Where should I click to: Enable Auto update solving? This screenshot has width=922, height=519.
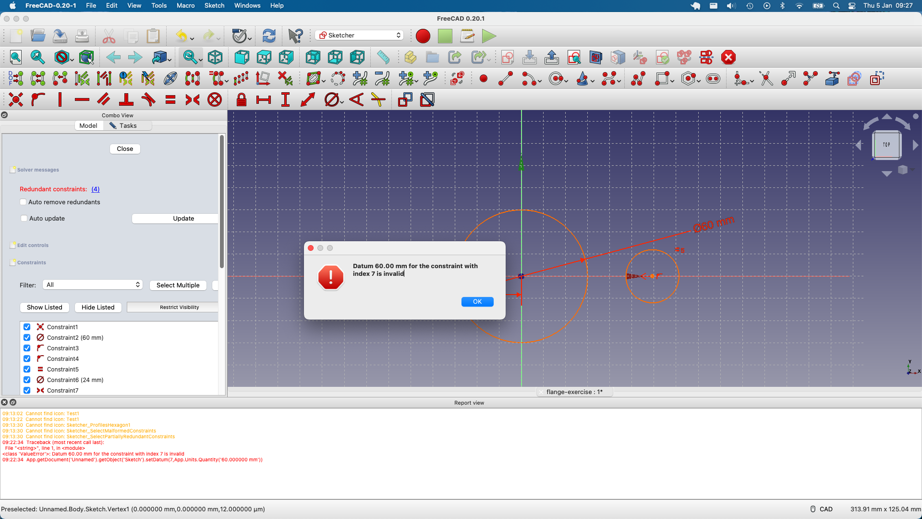[24, 218]
